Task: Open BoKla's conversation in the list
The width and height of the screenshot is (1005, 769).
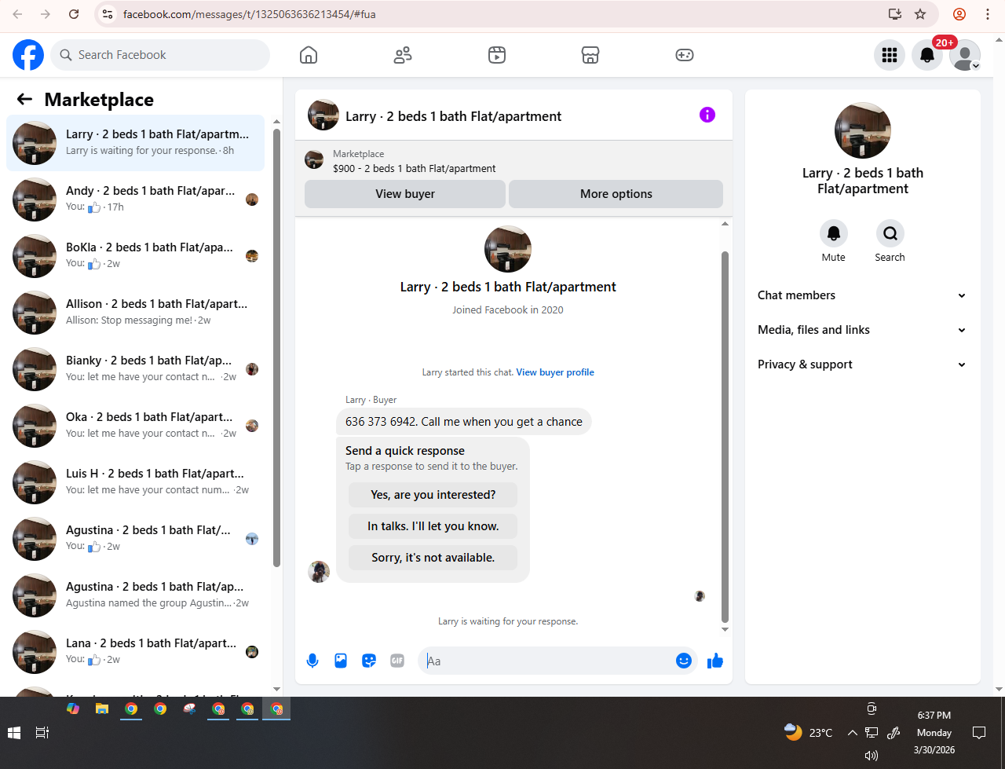Action: 136,256
